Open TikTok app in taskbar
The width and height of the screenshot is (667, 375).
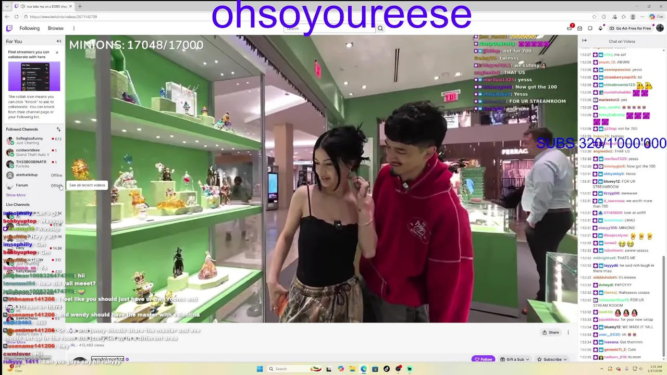[386, 369]
